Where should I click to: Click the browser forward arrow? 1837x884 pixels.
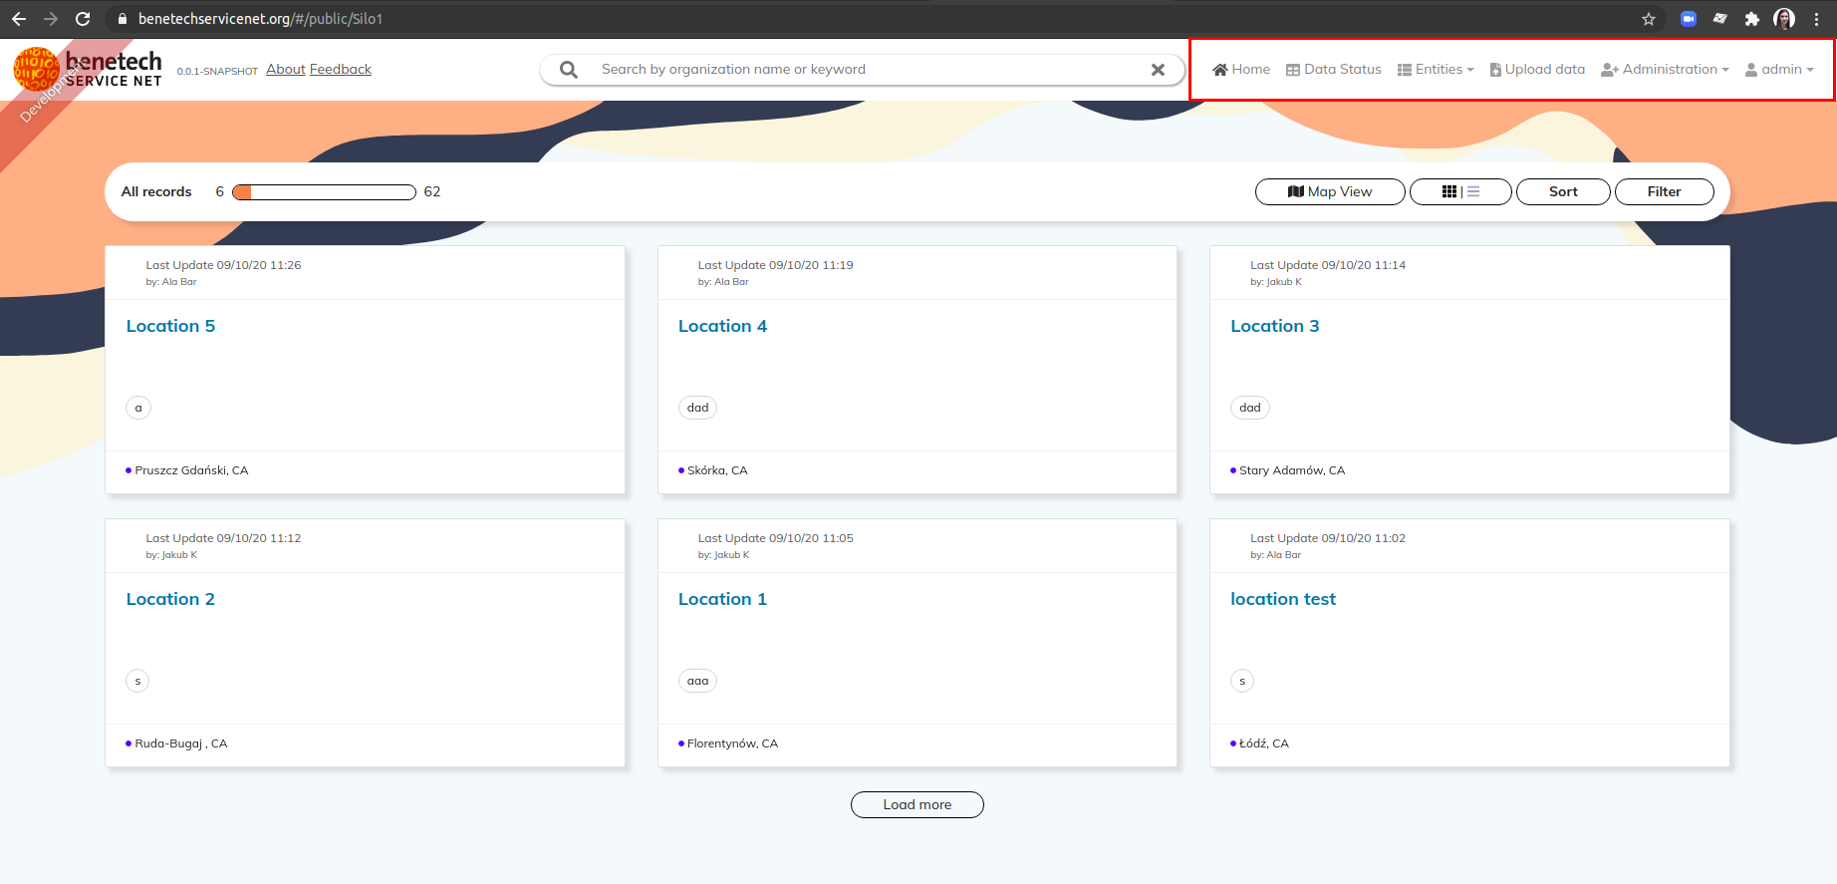[x=51, y=19]
